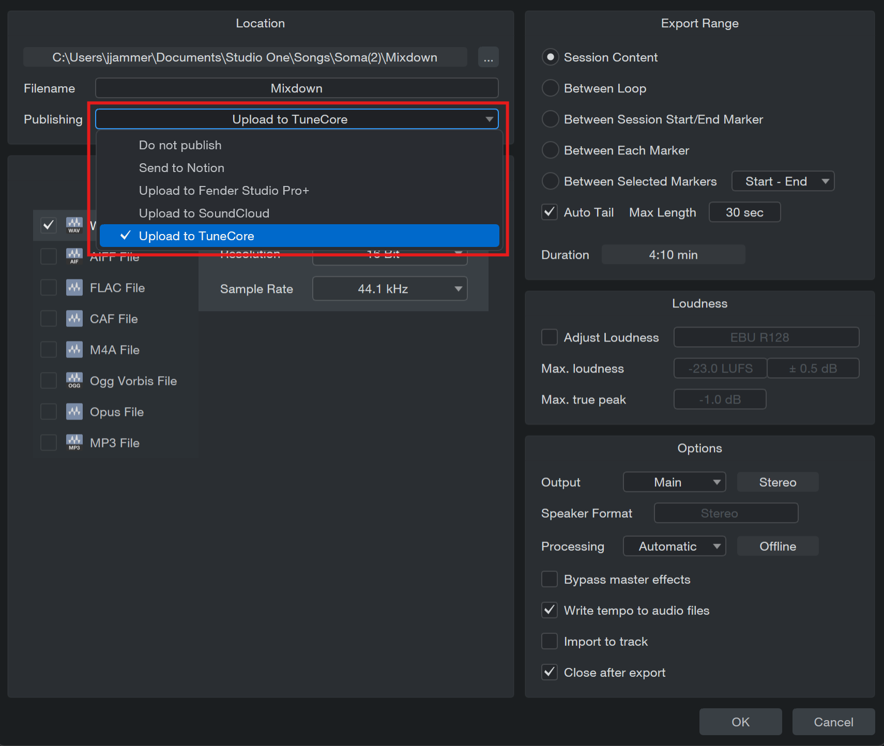Screen dimensions: 884x746
Task: Enable Bypass master effects
Action: pyautogui.click(x=550, y=579)
